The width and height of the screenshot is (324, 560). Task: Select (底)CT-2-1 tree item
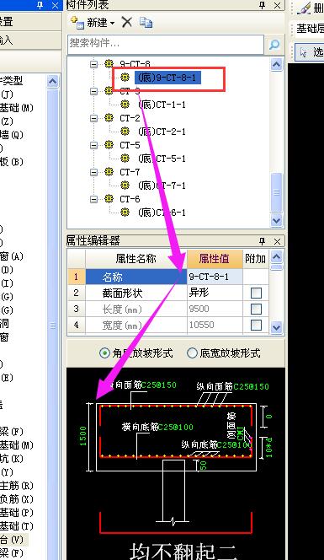[162, 132]
